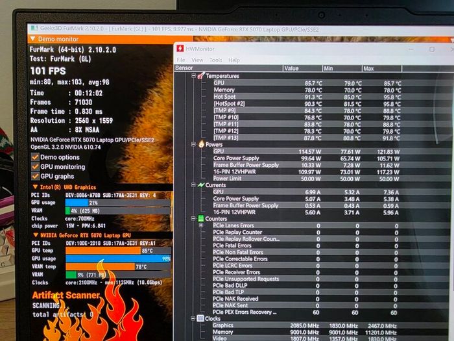Toggle the GPU graphs checkbox

[x=35, y=176]
